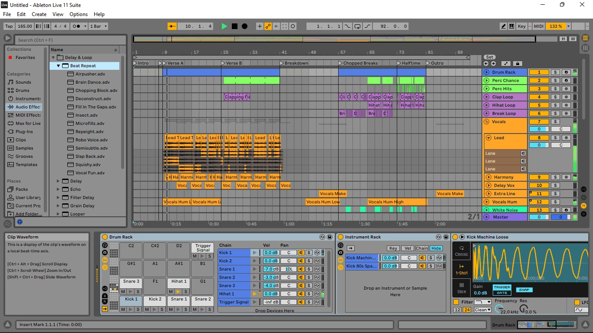Mute the Snare 1 chain speaker
Screen dimensions: 593x333
301,269
